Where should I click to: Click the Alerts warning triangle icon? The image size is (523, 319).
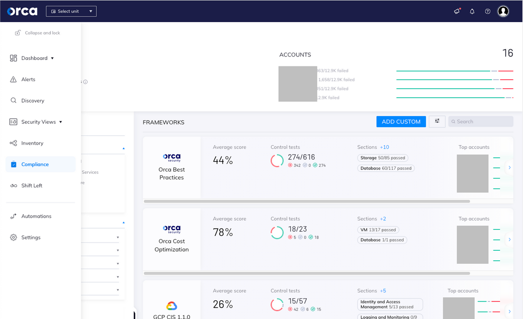(14, 80)
